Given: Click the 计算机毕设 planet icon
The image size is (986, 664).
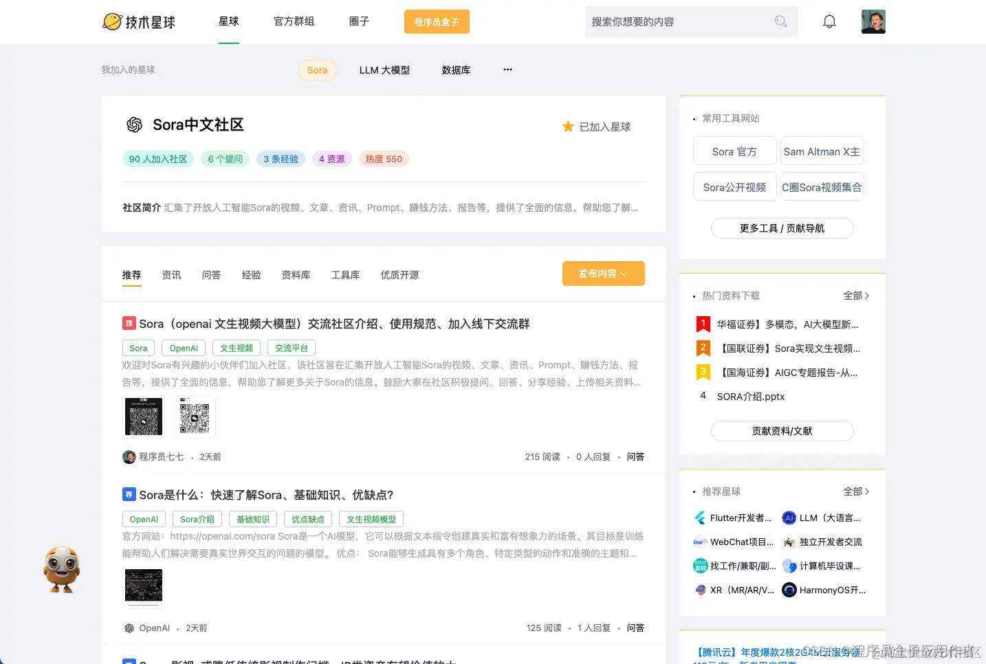Looking at the screenshot, I should click(x=789, y=566).
